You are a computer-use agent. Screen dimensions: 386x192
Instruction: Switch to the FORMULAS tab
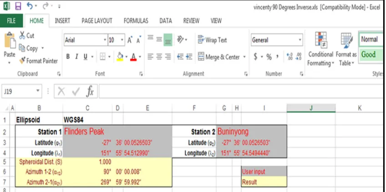coord(136,21)
